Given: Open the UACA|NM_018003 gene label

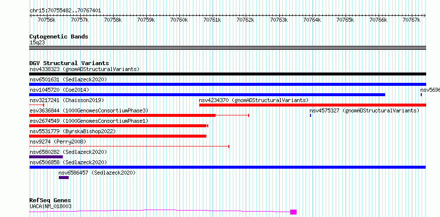Looking at the screenshot, I should (x=50, y=206).
